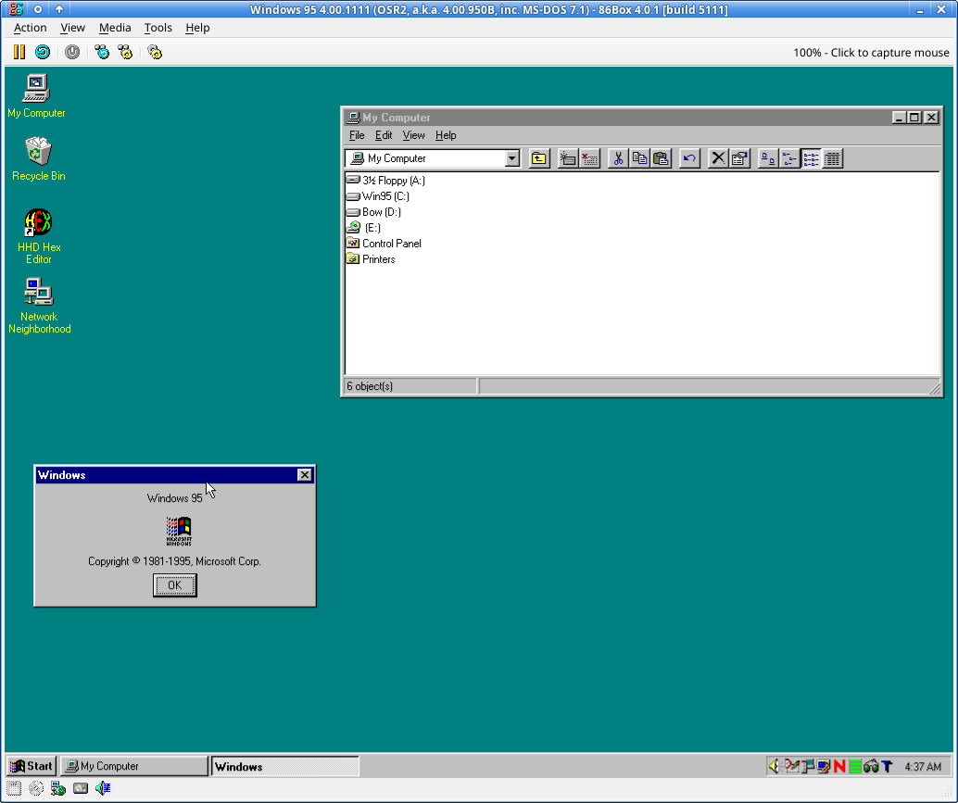Screen dimensions: 958x803
Task: Toggle the List view button
Action: 811,158
